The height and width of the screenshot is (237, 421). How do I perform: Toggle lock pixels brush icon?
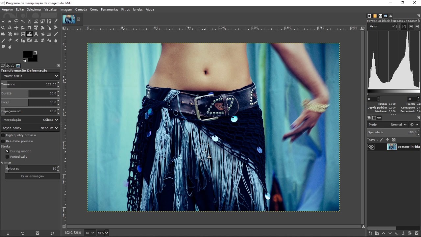pyautogui.click(x=381, y=140)
